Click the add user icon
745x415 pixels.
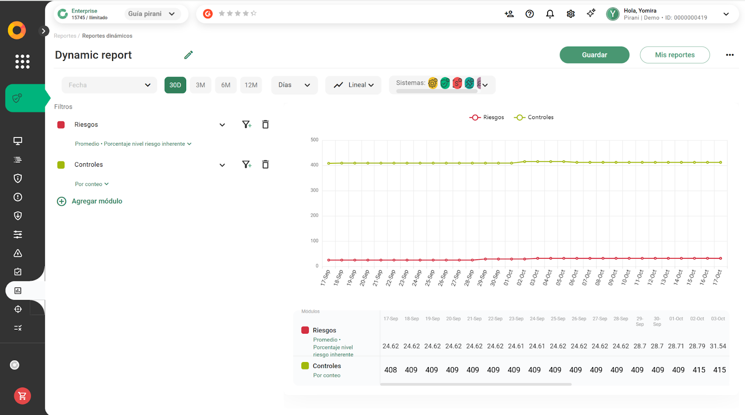click(x=509, y=14)
